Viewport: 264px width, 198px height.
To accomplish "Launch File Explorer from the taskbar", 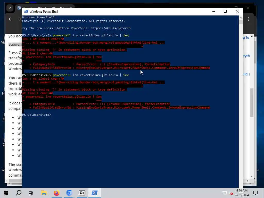I will pos(44,193).
